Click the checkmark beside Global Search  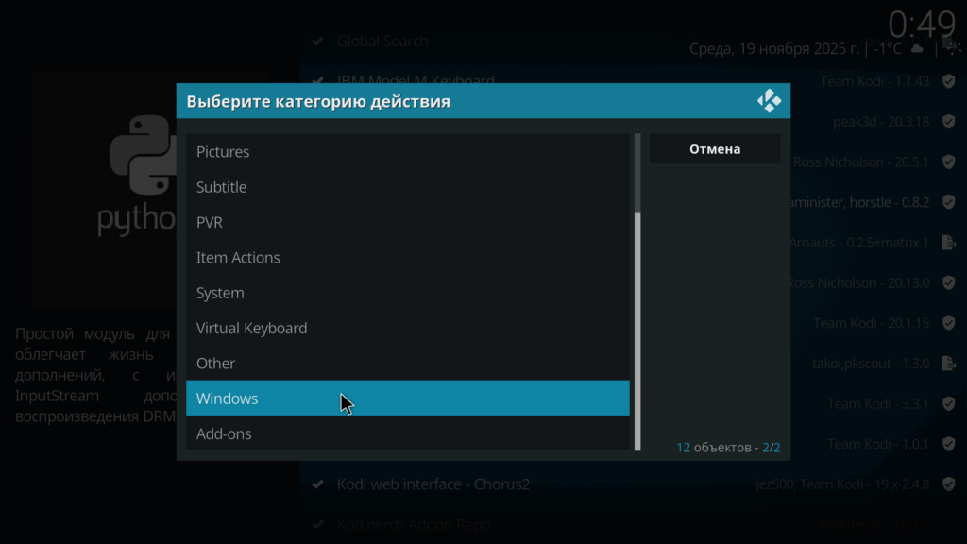(x=318, y=42)
